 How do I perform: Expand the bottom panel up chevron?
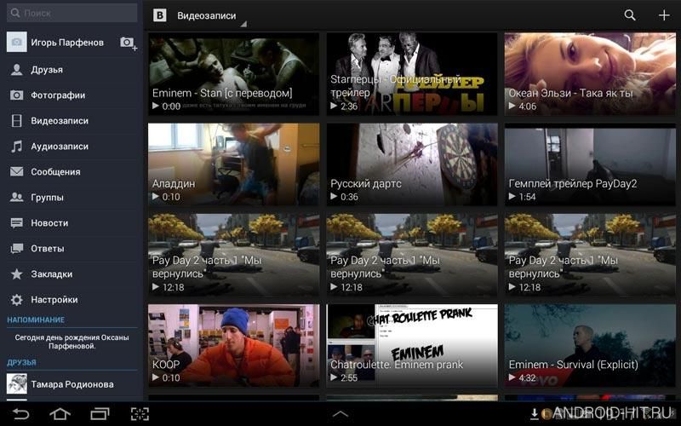tap(340, 414)
